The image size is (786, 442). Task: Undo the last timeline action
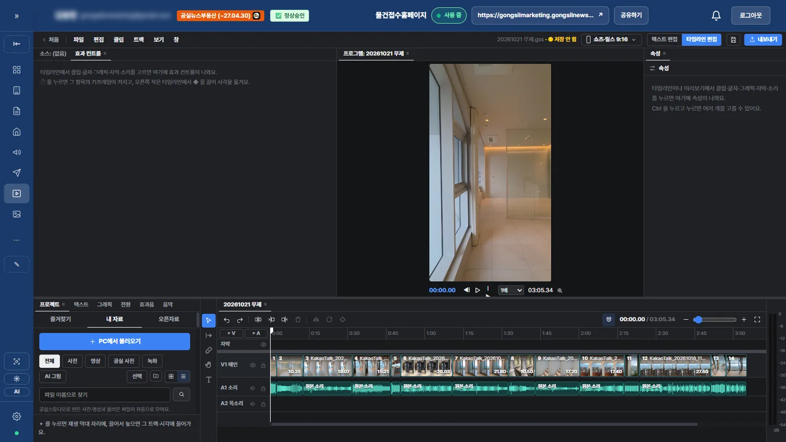click(226, 320)
